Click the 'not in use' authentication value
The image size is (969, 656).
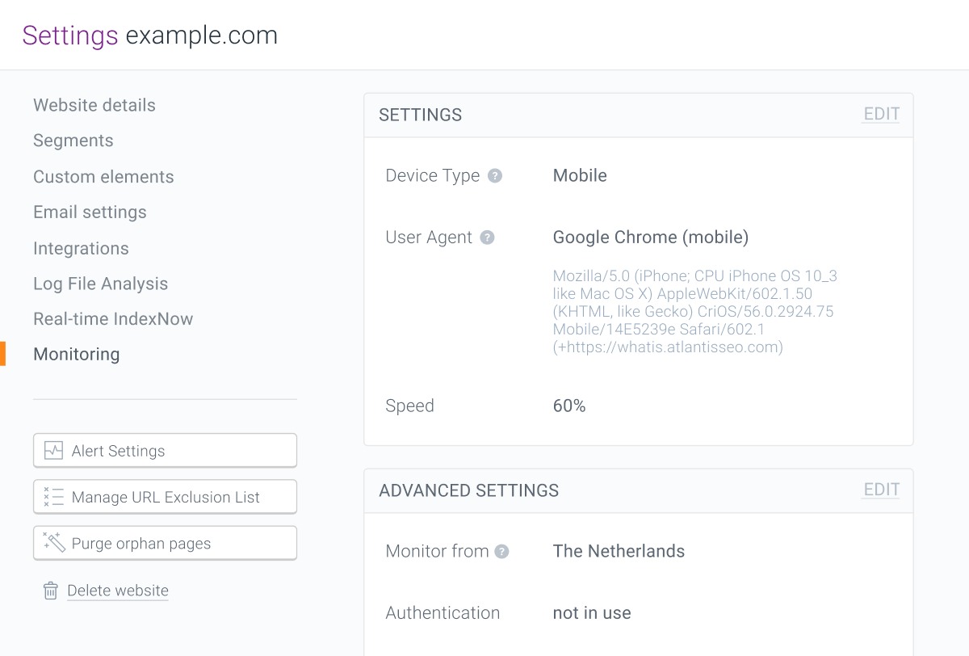tap(592, 612)
